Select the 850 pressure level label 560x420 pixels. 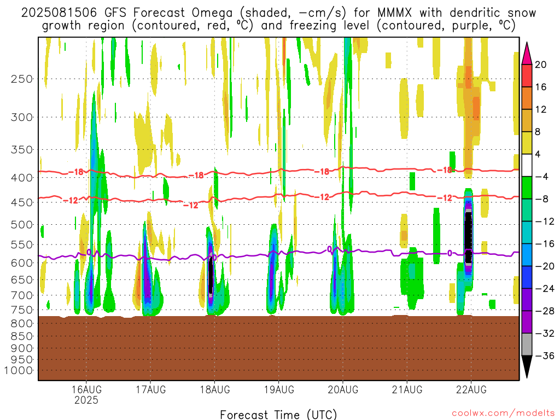(x=22, y=336)
